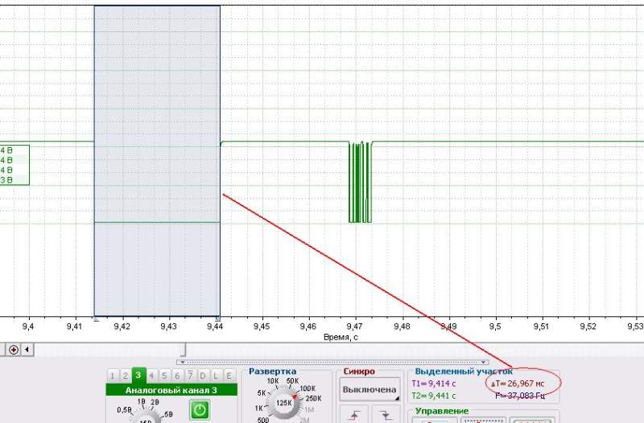Click the Развертка sample rate knob
644x423 pixels.
click(283, 403)
